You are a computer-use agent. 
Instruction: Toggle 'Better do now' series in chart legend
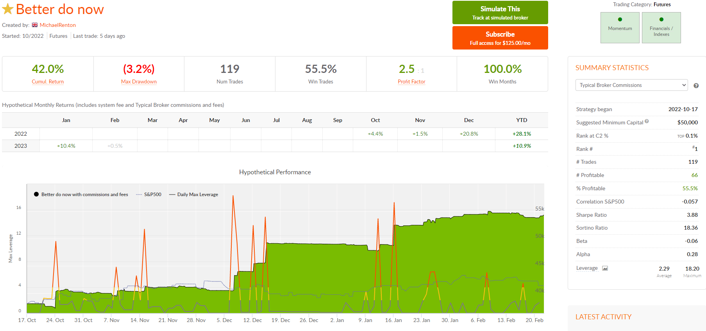tap(84, 195)
